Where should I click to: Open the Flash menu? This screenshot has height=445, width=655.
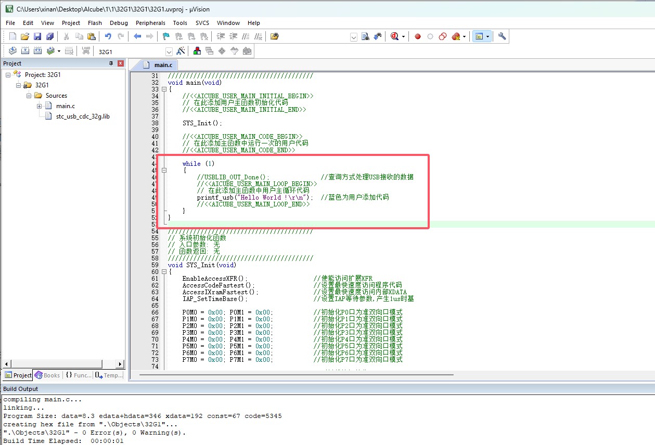click(95, 23)
